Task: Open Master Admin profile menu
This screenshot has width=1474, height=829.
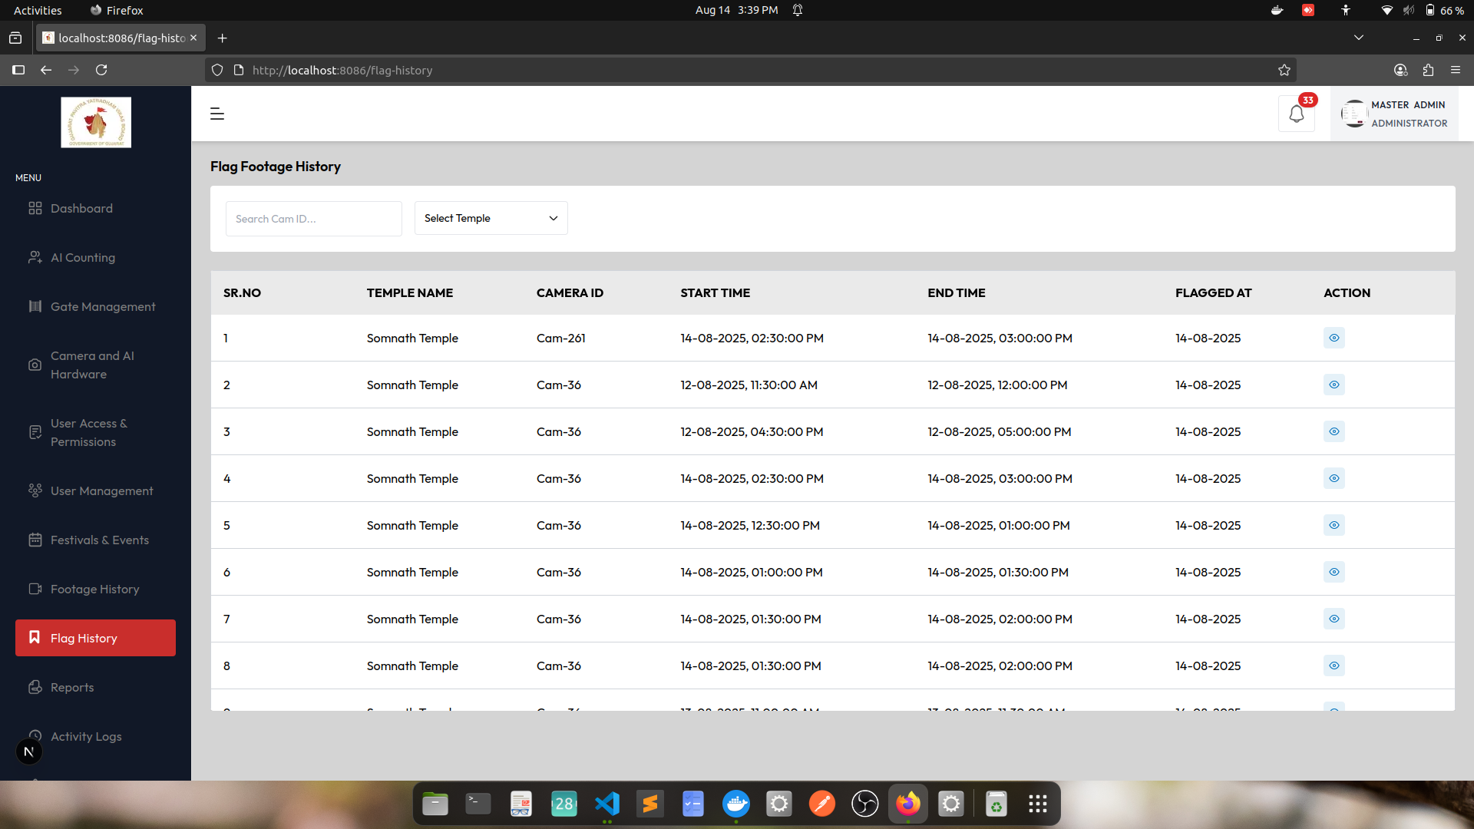Action: [x=1394, y=114]
